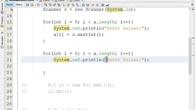Screen dimensions: 195x110
Task: Click line number 17 in the gutter
Action: click(9, 35)
